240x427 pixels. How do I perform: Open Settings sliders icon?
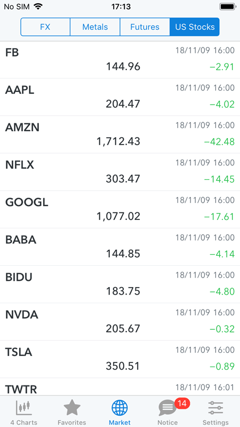tap(215, 408)
